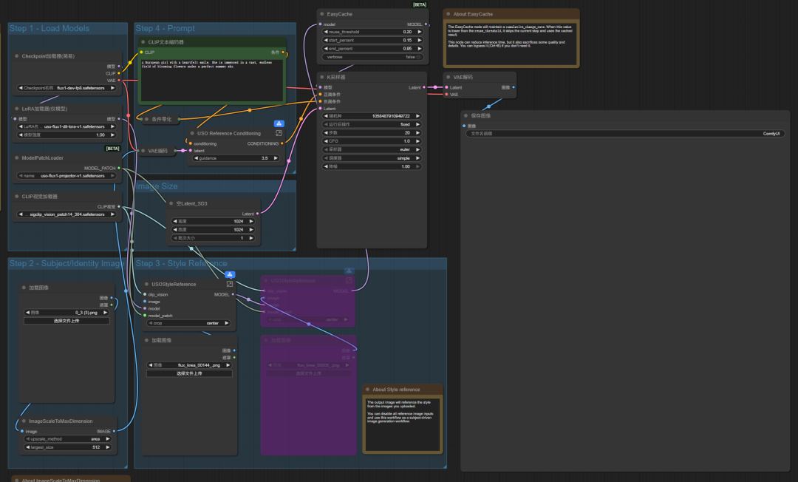Collapse the Empty Latent_SD3 node title dot
The image size is (798, 482).
coord(171,203)
